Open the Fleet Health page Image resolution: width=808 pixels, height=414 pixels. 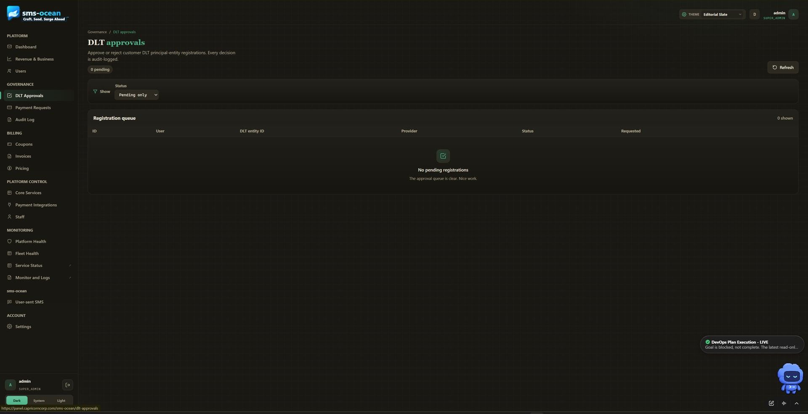tap(39, 253)
